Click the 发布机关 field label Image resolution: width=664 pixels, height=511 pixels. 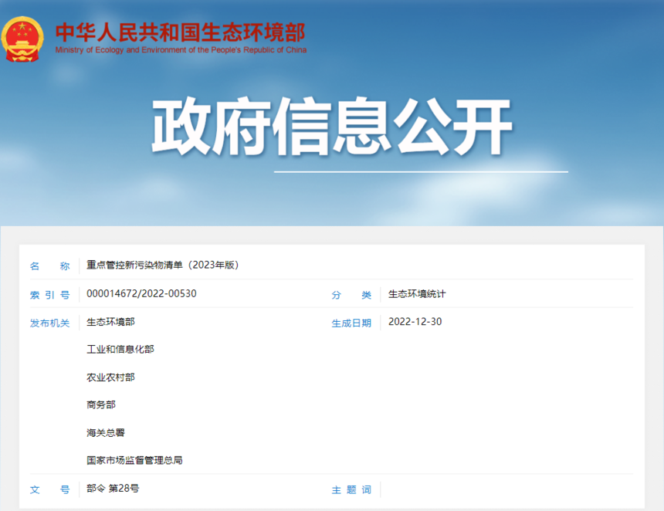point(49,323)
